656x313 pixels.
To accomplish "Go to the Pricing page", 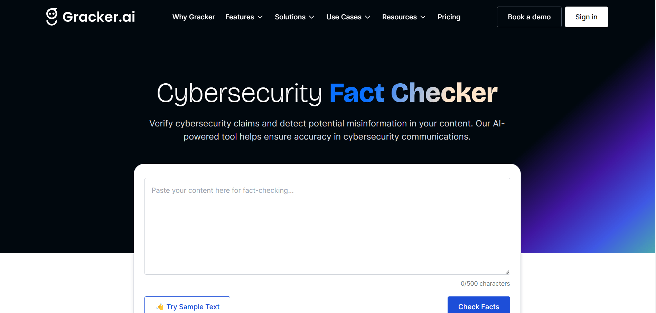I will click(449, 17).
